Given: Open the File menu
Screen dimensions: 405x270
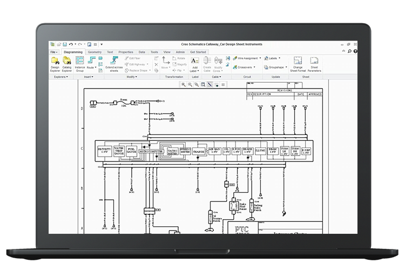Looking at the screenshot, I should pyautogui.click(x=54, y=51).
